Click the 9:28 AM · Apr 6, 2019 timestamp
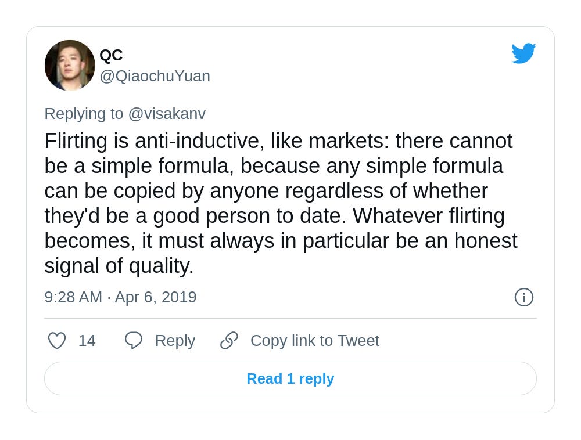 click(x=120, y=297)
